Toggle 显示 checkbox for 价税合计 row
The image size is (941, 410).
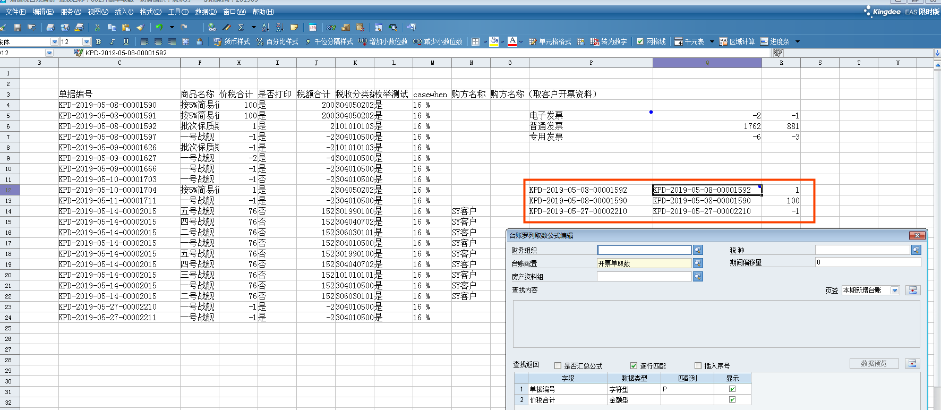(x=732, y=399)
